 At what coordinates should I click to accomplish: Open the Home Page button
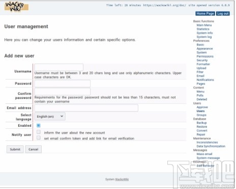coord(205,13)
